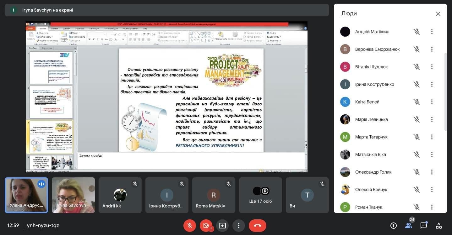
Task: Open the present screen icon
Action: pos(222,226)
